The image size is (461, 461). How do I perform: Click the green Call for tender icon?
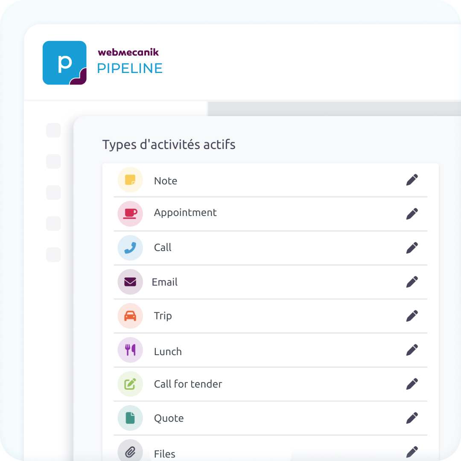[x=130, y=384]
